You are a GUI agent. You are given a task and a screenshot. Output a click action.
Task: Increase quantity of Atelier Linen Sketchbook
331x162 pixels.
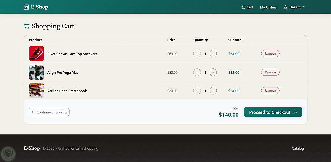[213, 91]
